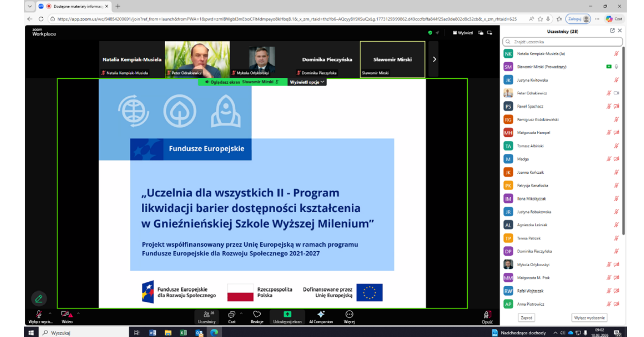
Task: Open the Czat chat panel
Action: click(232, 316)
